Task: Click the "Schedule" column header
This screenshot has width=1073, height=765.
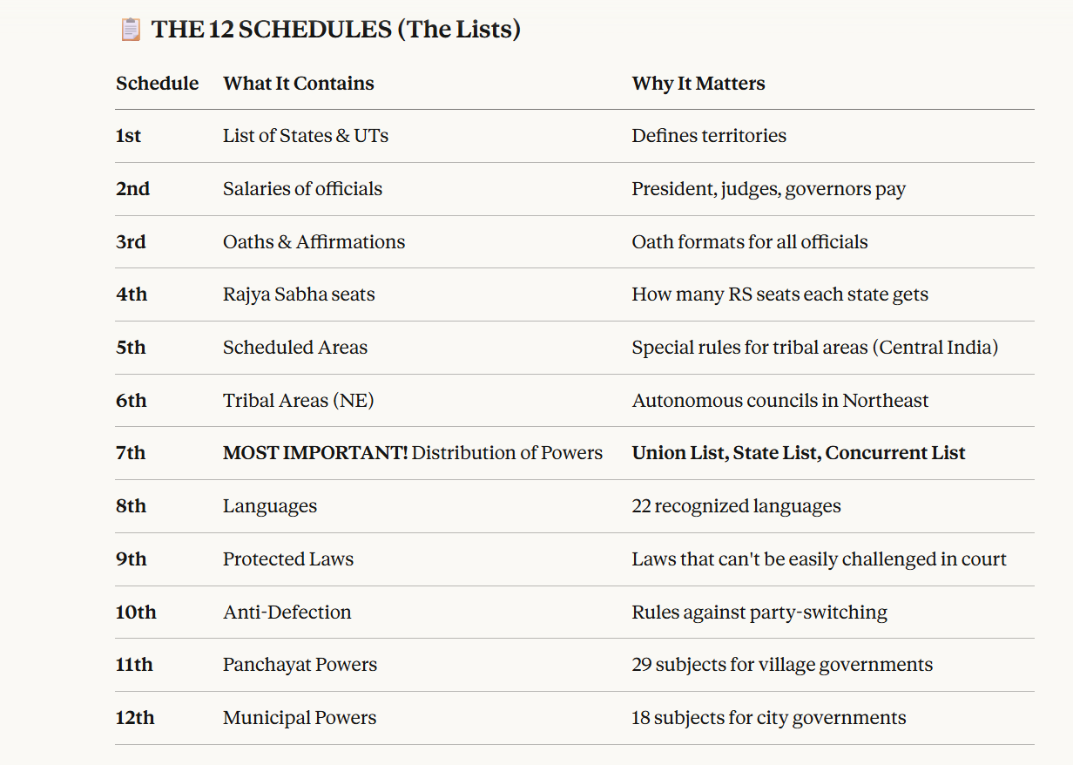Action: click(x=157, y=84)
